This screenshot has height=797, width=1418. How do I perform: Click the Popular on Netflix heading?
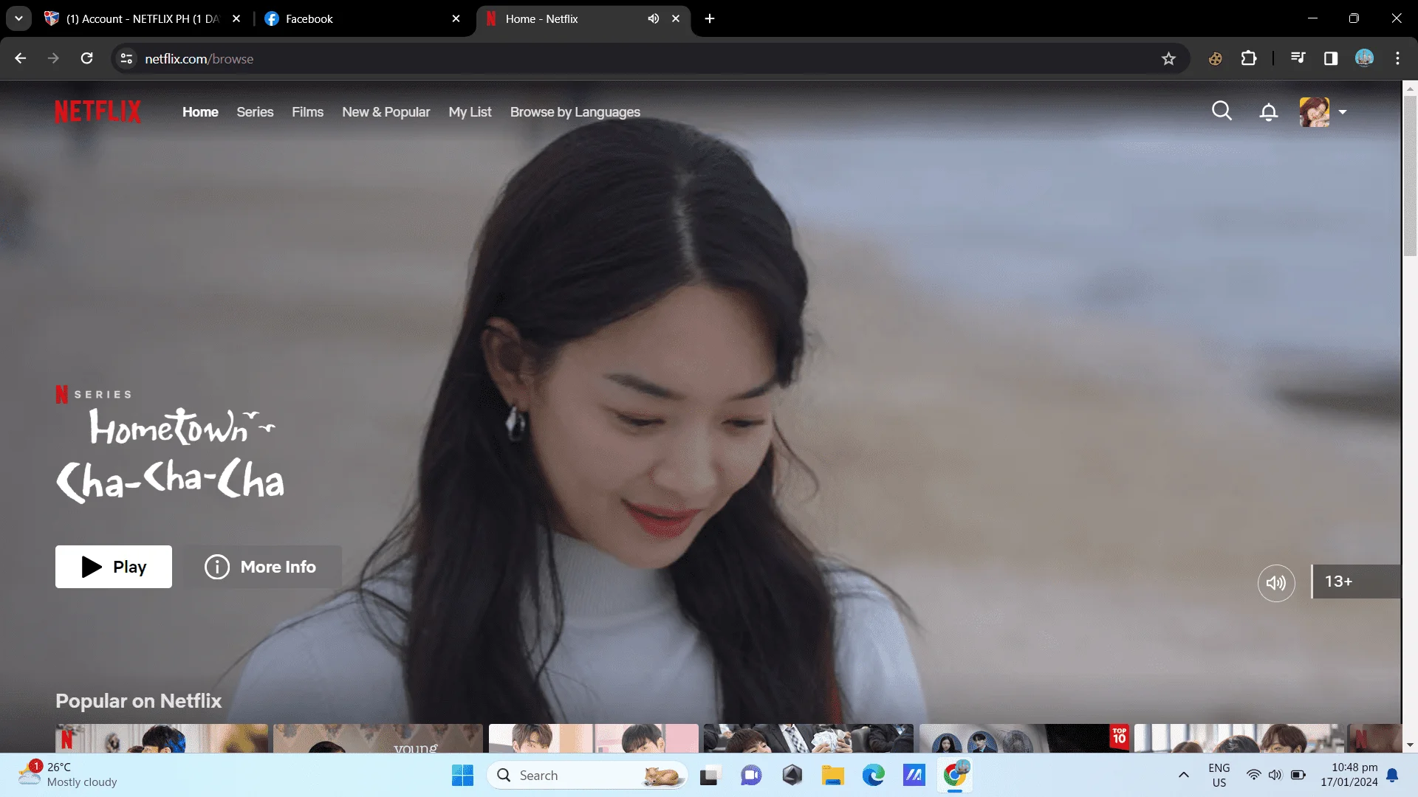[x=138, y=700]
